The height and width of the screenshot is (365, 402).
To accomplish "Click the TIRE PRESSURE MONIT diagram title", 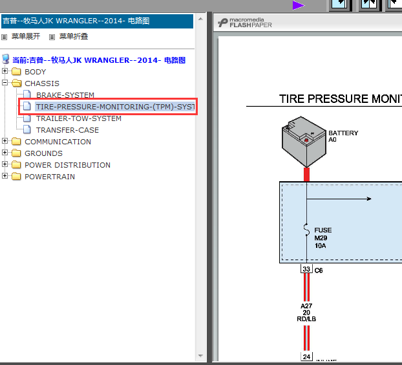I will click(x=341, y=99).
